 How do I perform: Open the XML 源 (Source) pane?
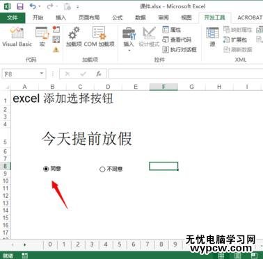tap(212, 37)
